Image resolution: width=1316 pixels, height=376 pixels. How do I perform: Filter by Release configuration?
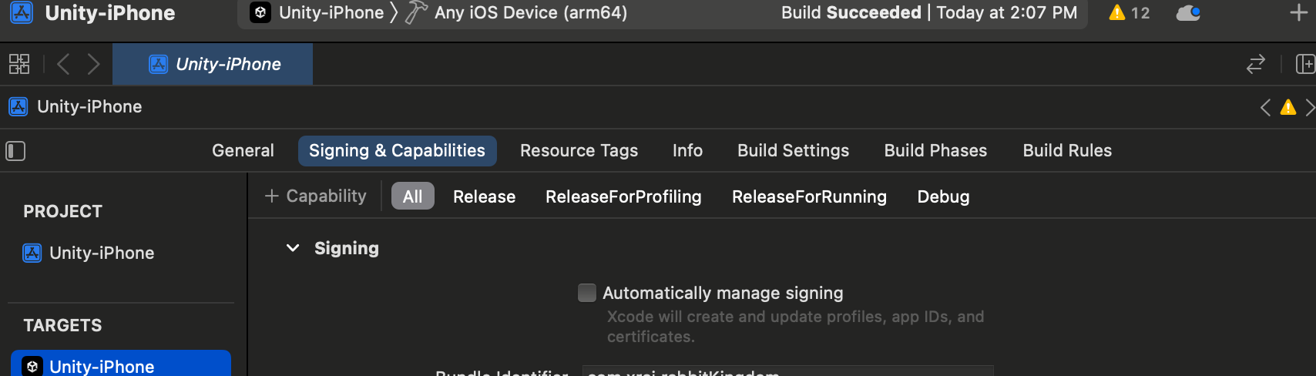click(x=484, y=196)
